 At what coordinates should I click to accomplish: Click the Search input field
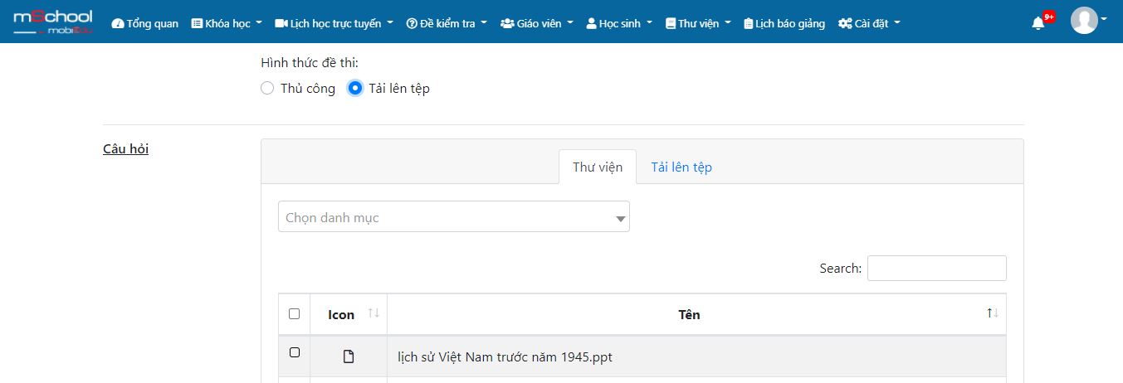point(936,268)
